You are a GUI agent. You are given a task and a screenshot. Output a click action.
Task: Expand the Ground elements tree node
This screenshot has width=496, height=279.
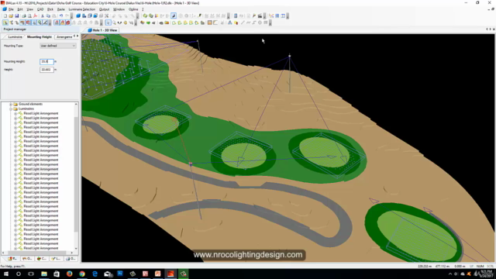pyautogui.click(x=11, y=104)
